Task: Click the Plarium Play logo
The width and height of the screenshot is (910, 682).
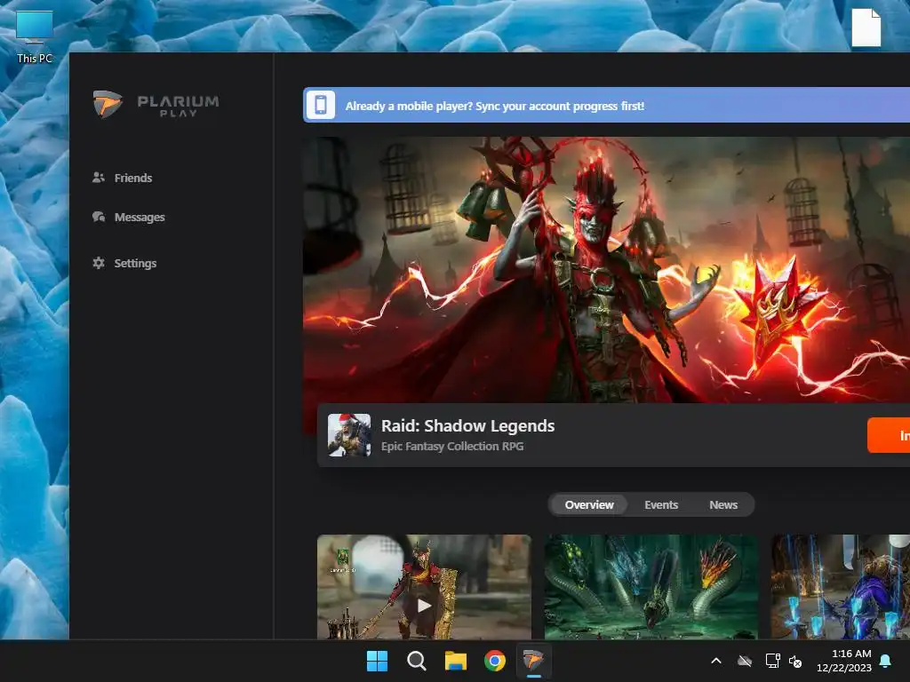Action: 156,104
